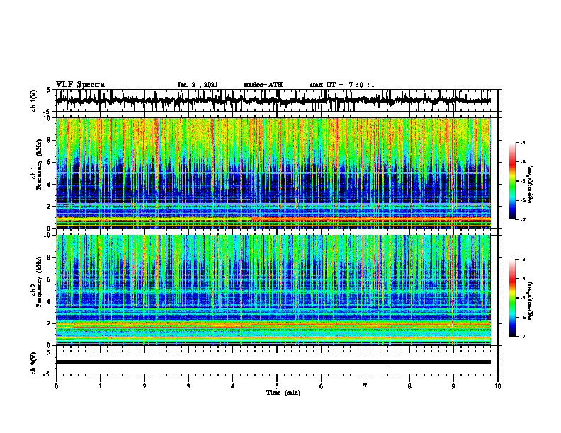The width and height of the screenshot is (561, 433).
Task: Click the "-3" tick on ch.2 color scale
Action: tap(523, 260)
